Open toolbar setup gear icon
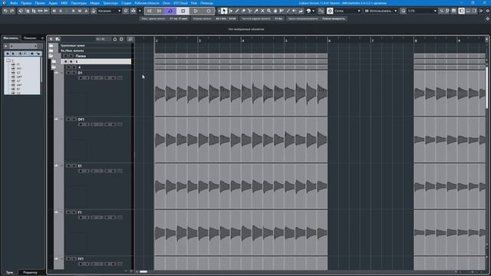 (x=488, y=11)
